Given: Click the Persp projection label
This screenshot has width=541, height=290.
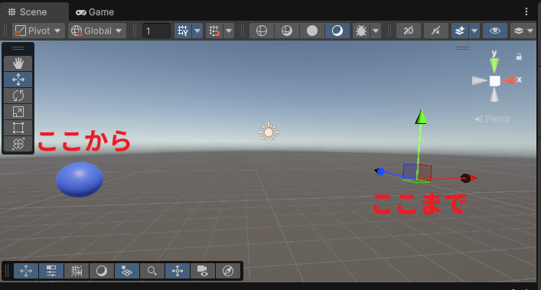Looking at the screenshot, I should [493, 119].
